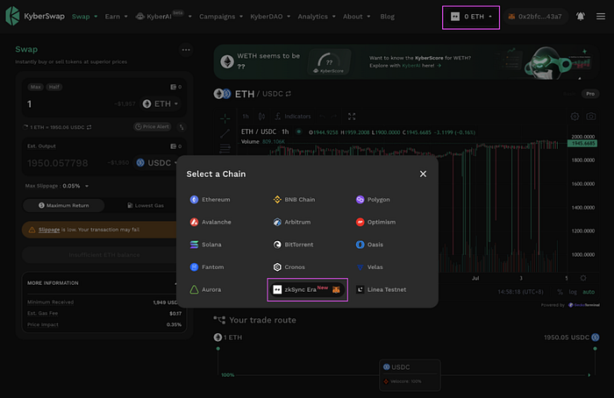Open the About menu
614x398 pixels.
tap(356, 17)
